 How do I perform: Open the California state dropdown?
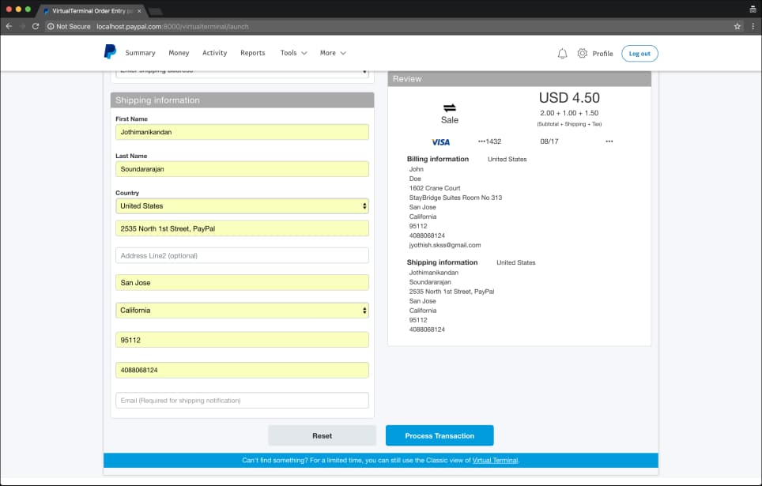coord(242,311)
